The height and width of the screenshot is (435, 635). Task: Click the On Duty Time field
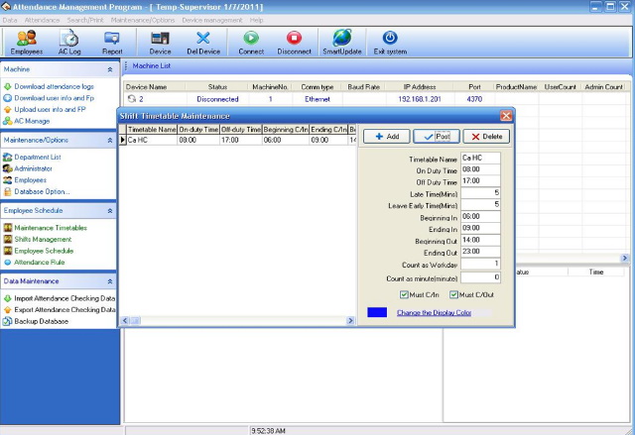click(480, 169)
